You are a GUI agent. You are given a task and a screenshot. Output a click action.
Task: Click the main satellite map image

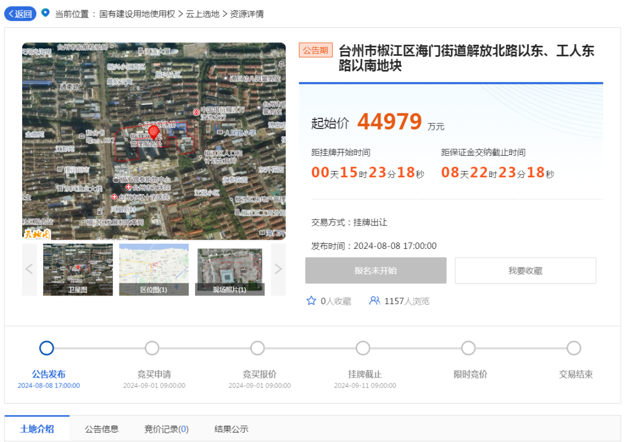(x=154, y=141)
